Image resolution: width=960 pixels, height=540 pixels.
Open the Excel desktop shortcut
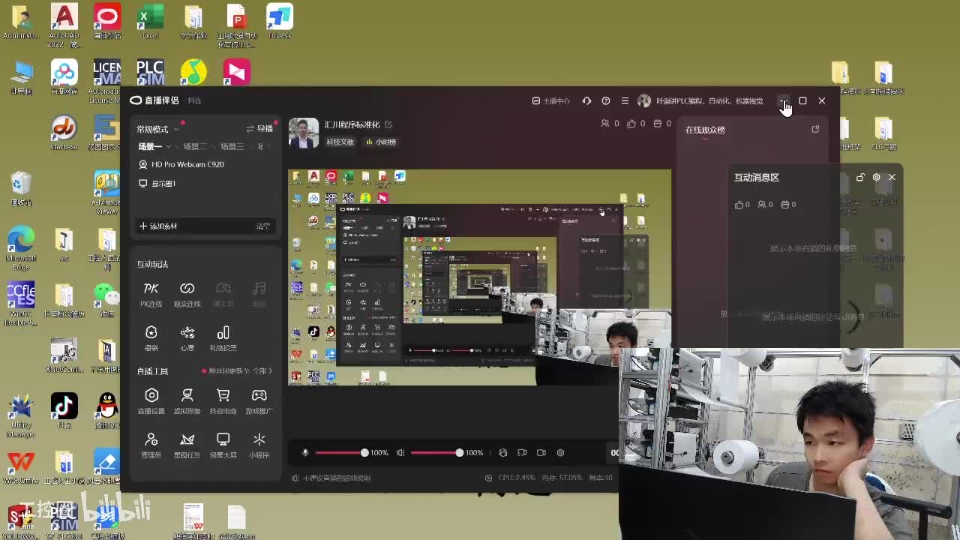click(x=150, y=22)
